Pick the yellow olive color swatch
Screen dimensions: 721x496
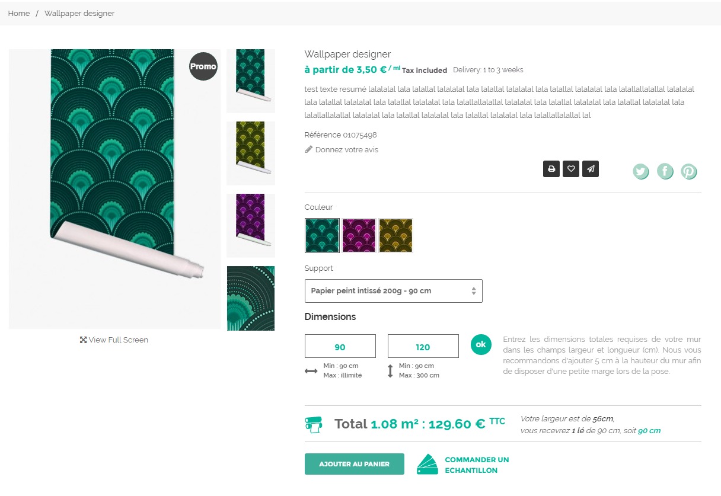[395, 236]
